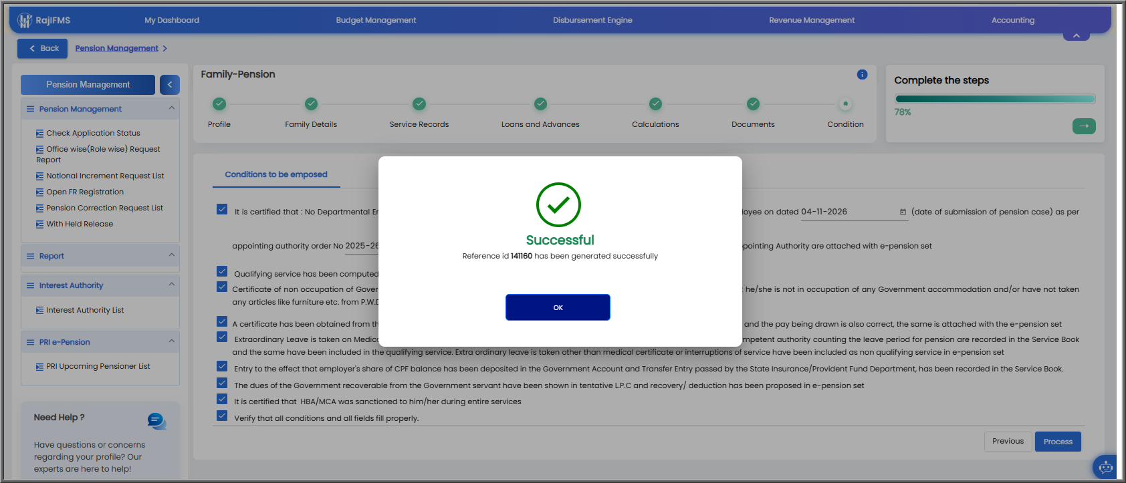This screenshot has height=483, width=1126.
Task: Collapse the PRI e-Pension section
Action: point(172,341)
